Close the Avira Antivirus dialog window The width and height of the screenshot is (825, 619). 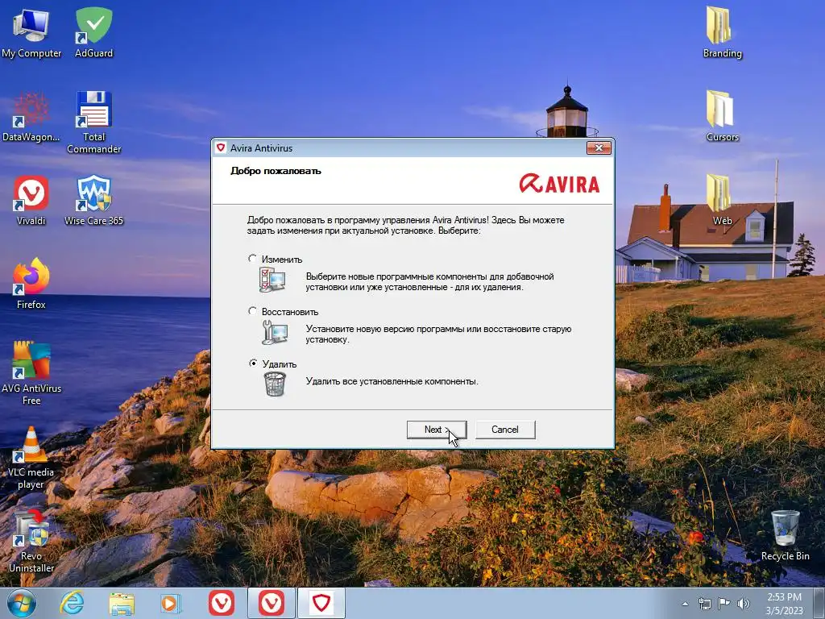pyautogui.click(x=599, y=148)
